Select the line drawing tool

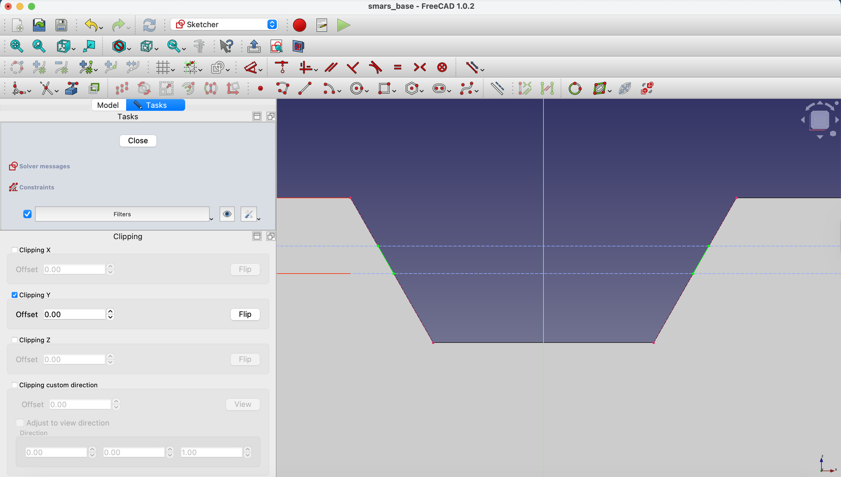[x=305, y=89]
